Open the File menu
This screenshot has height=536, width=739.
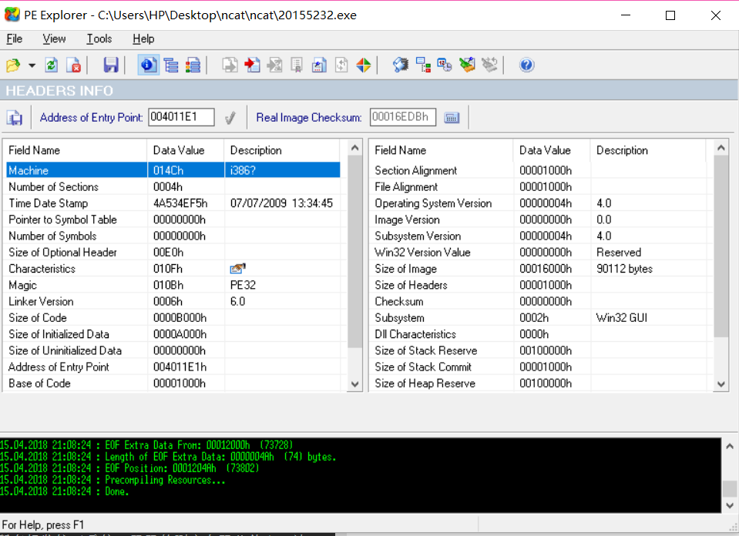click(x=14, y=39)
